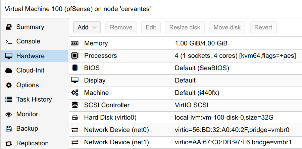Viewport: 302px width, 149px height.
Task: Click the net0 network arrows icon
Action: 75,130
